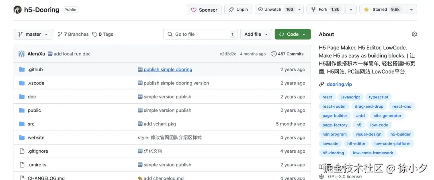Open the Tags list

point(103,34)
